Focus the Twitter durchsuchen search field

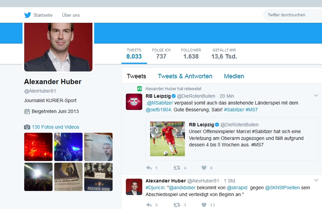(294, 15)
